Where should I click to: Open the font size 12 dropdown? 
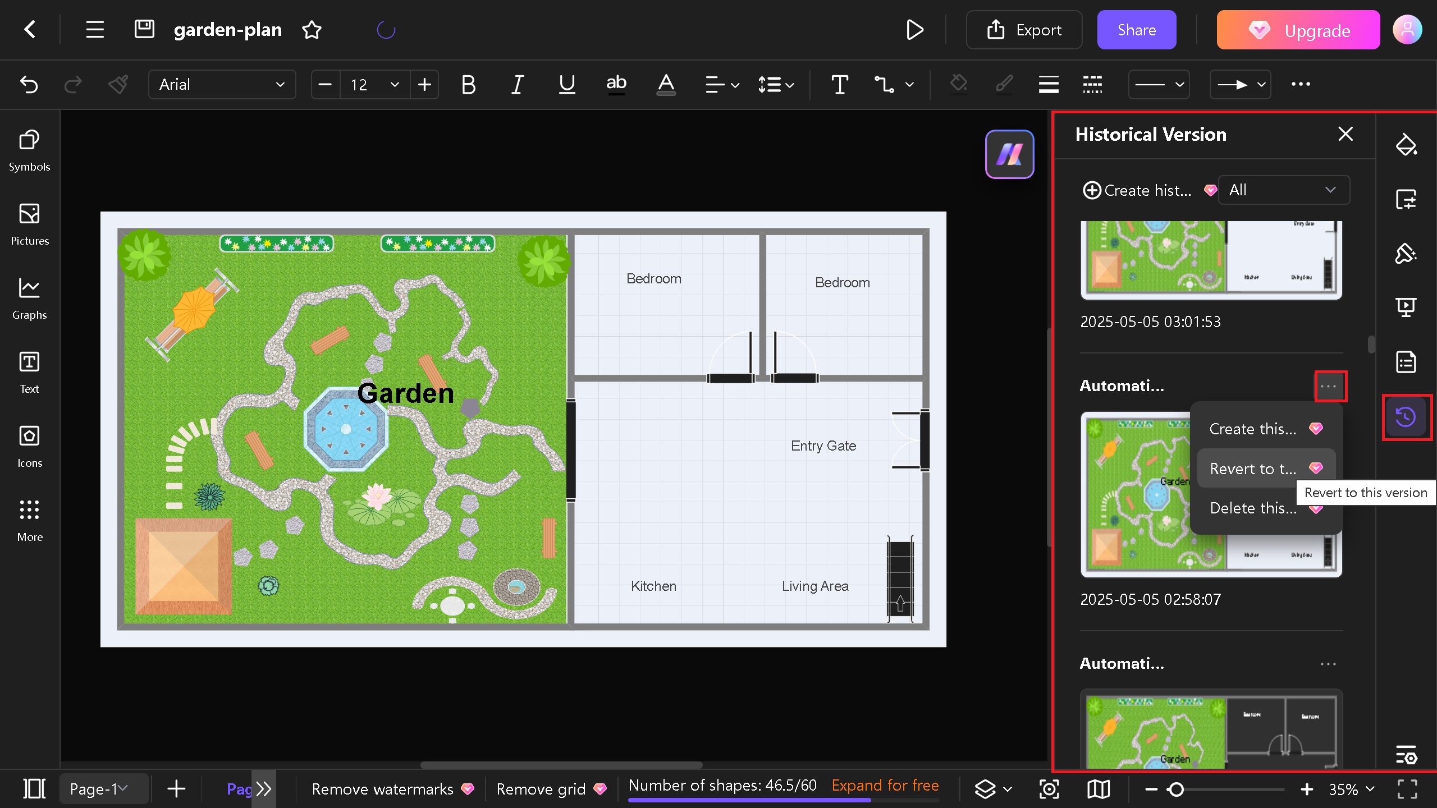point(374,85)
